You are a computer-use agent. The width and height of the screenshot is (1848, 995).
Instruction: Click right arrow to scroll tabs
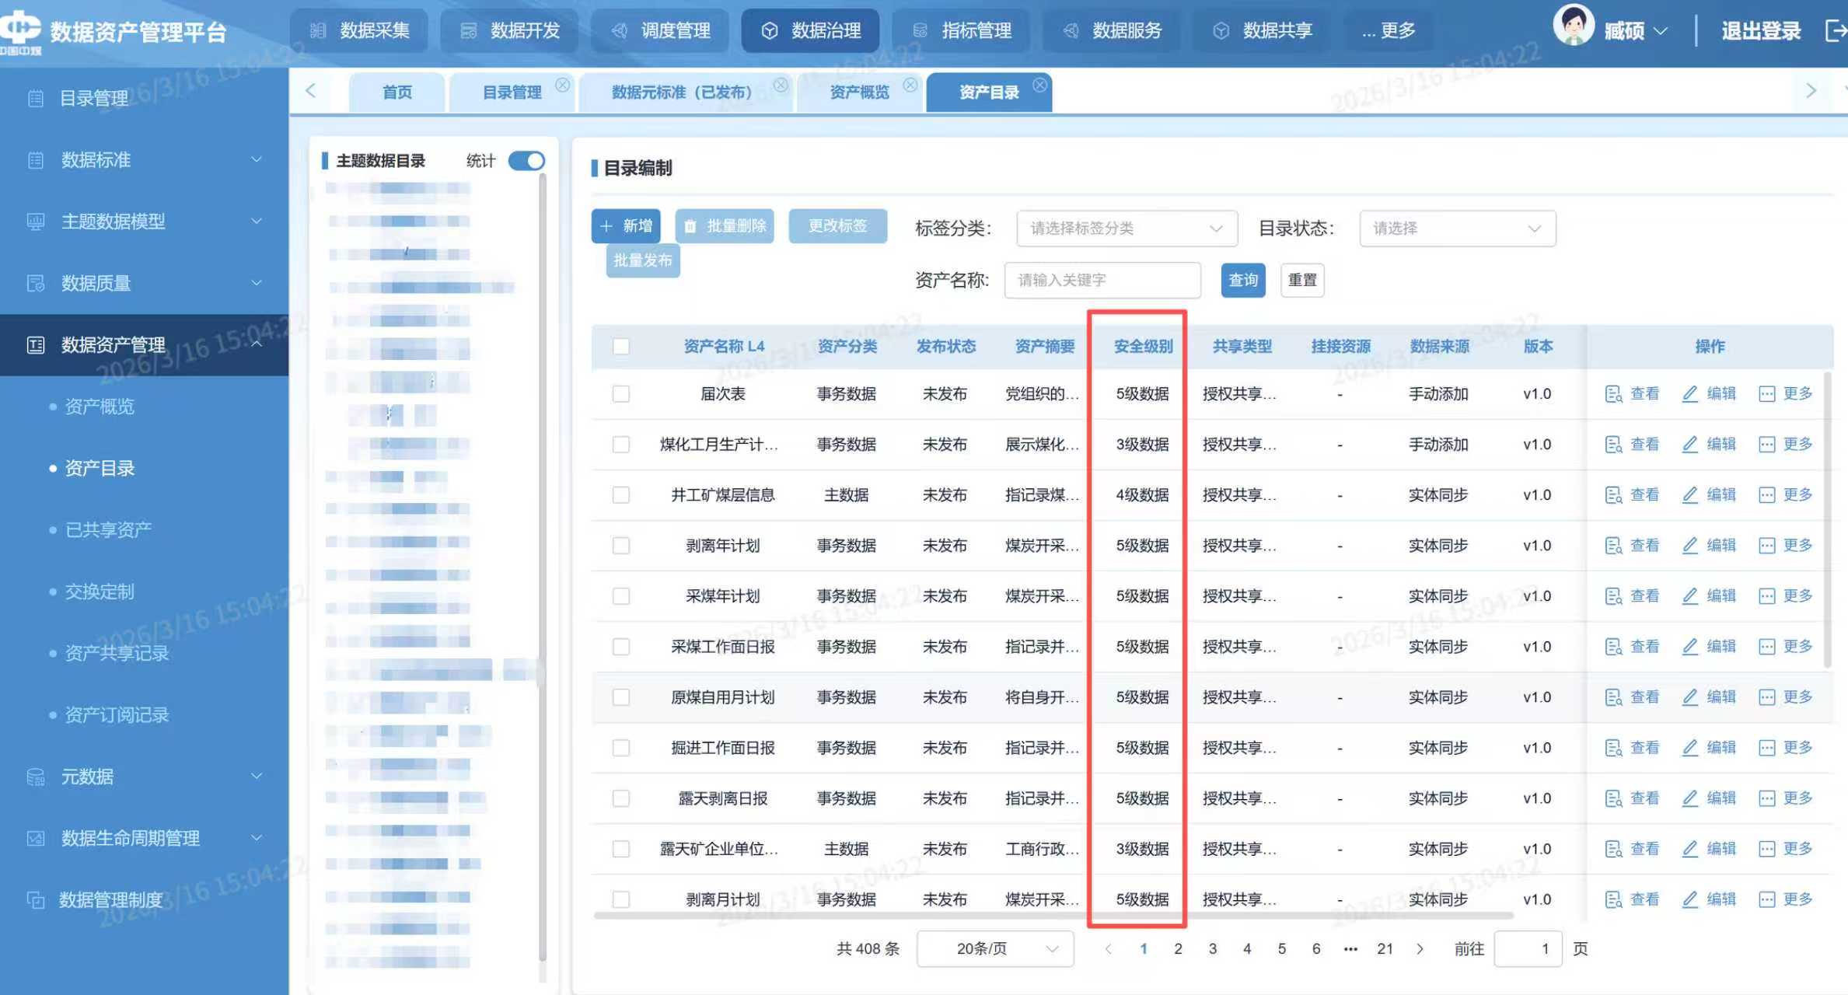pyautogui.click(x=1811, y=91)
